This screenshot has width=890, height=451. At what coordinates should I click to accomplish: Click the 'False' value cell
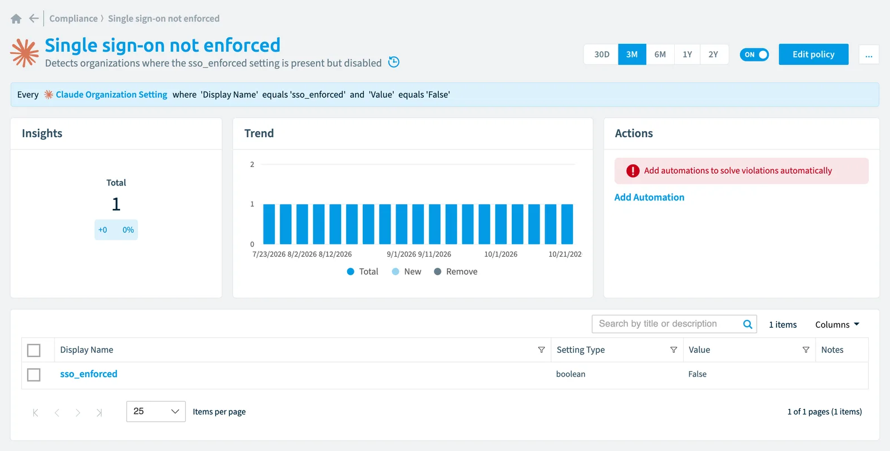(697, 374)
